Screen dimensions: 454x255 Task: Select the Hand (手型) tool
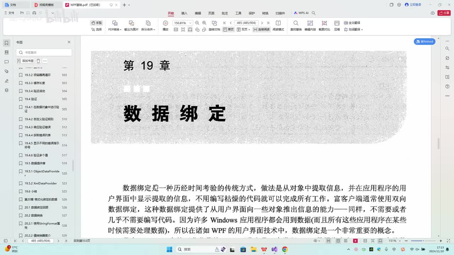pyautogui.click(x=96, y=23)
